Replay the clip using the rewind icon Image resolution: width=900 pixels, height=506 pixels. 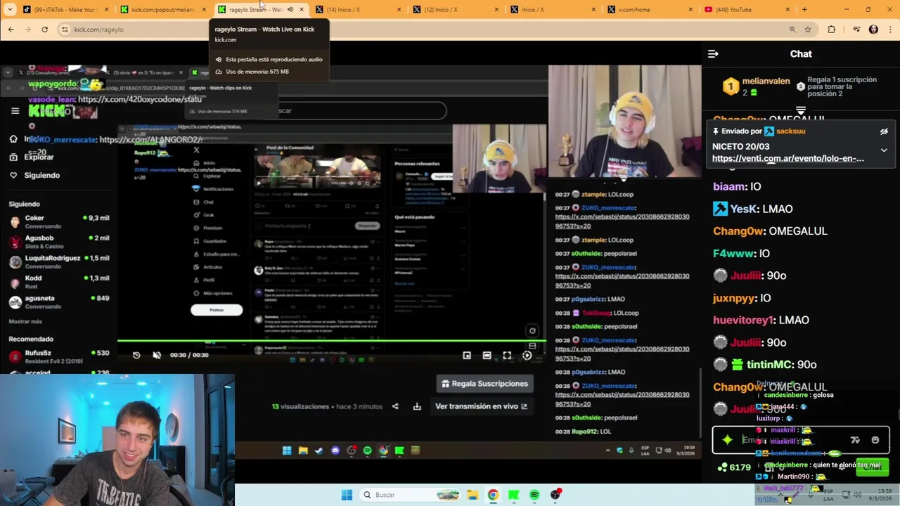click(x=136, y=355)
